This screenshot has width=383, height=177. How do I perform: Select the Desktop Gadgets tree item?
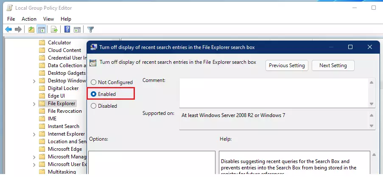click(67, 73)
